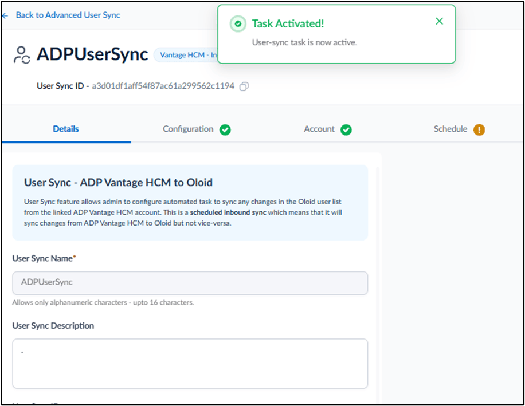Open the Schedule tab
The width and height of the screenshot is (525, 406).
450,129
